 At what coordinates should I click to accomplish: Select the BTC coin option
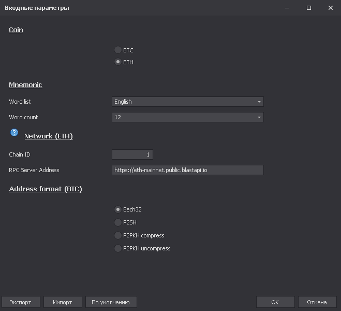pyautogui.click(x=118, y=50)
